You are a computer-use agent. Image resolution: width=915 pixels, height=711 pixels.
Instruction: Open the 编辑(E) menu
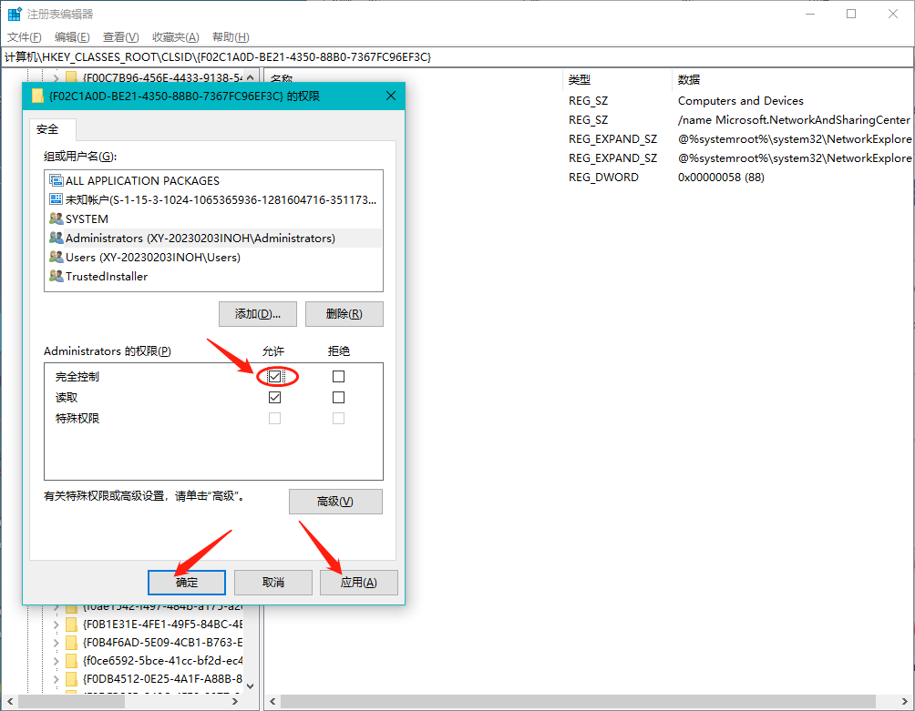pos(72,37)
